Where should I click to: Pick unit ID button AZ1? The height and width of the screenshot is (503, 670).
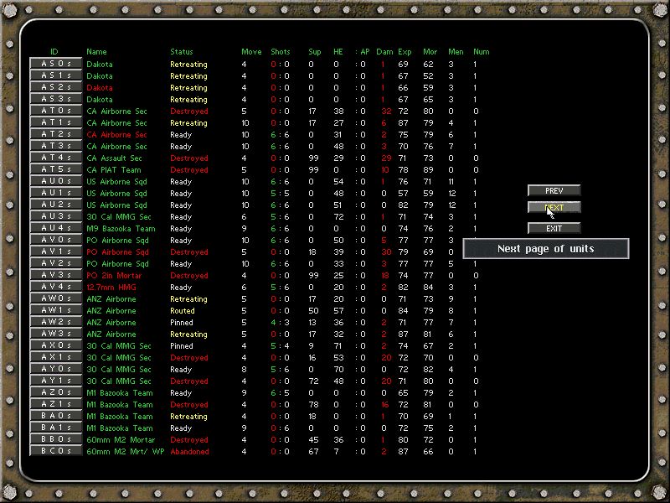point(55,404)
